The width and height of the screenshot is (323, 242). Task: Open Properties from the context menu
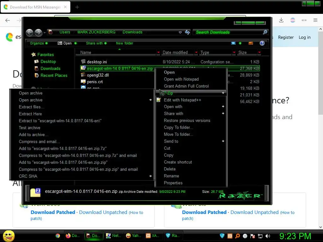pos(191,183)
